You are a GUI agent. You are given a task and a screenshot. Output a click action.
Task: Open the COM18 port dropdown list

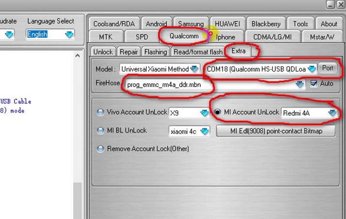coord(311,69)
